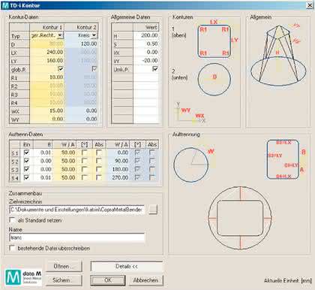Viewport: 315px width, 290px height.
Task: Toggle glob.R checkbox for Kontur 1
Action: coord(60,68)
